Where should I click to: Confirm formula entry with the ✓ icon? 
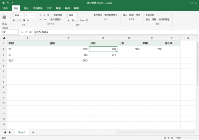click(26, 32)
